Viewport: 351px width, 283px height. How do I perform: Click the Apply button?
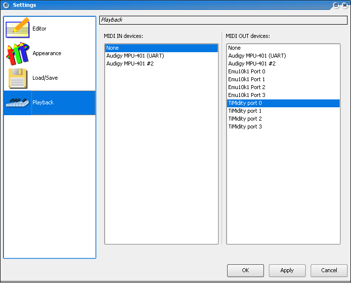pyautogui.click(x=287, y=271)
